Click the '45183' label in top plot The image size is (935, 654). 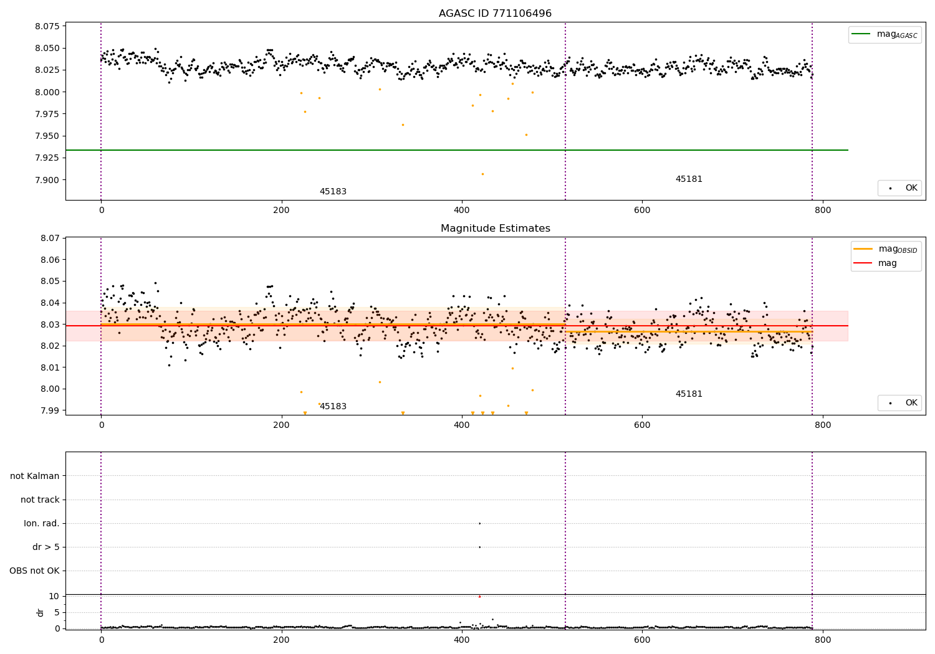click(x=333, y=192)
